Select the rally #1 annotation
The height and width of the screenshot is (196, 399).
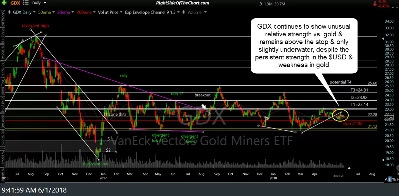(177, 94)
